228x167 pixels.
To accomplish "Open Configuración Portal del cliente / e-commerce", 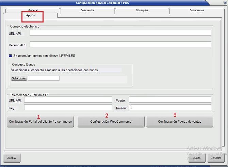I will 41,122.
